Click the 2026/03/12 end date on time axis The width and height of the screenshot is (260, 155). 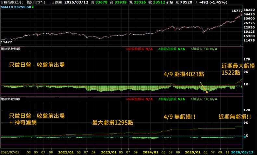point(242,152)
